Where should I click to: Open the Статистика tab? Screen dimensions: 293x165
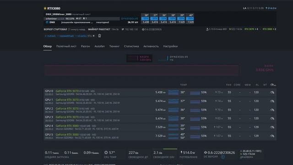point(131,46)
